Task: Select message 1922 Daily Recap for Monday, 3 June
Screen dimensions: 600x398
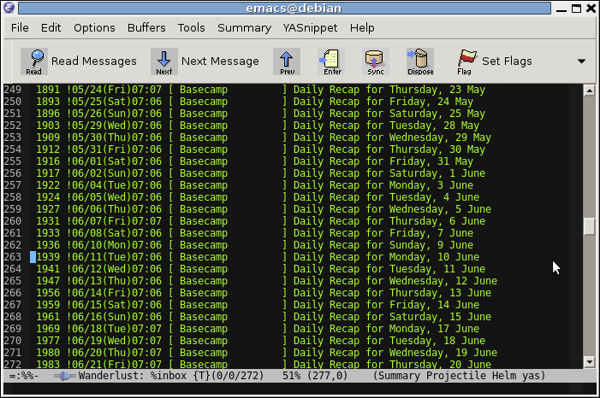Action: (x=254, y=185)
